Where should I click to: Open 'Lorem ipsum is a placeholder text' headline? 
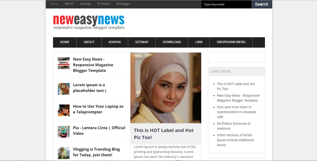pyautogui.click(x=90, y=88)
